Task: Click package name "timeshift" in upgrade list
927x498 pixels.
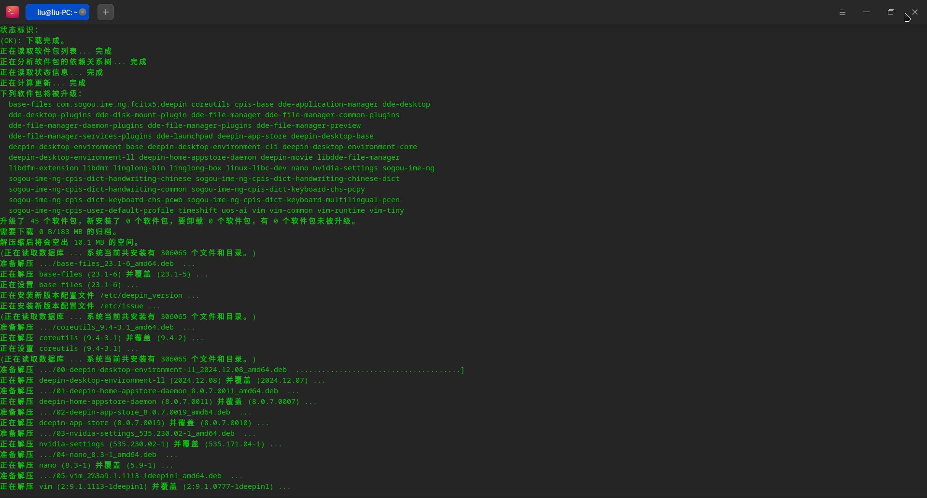Action: [197, 210]
